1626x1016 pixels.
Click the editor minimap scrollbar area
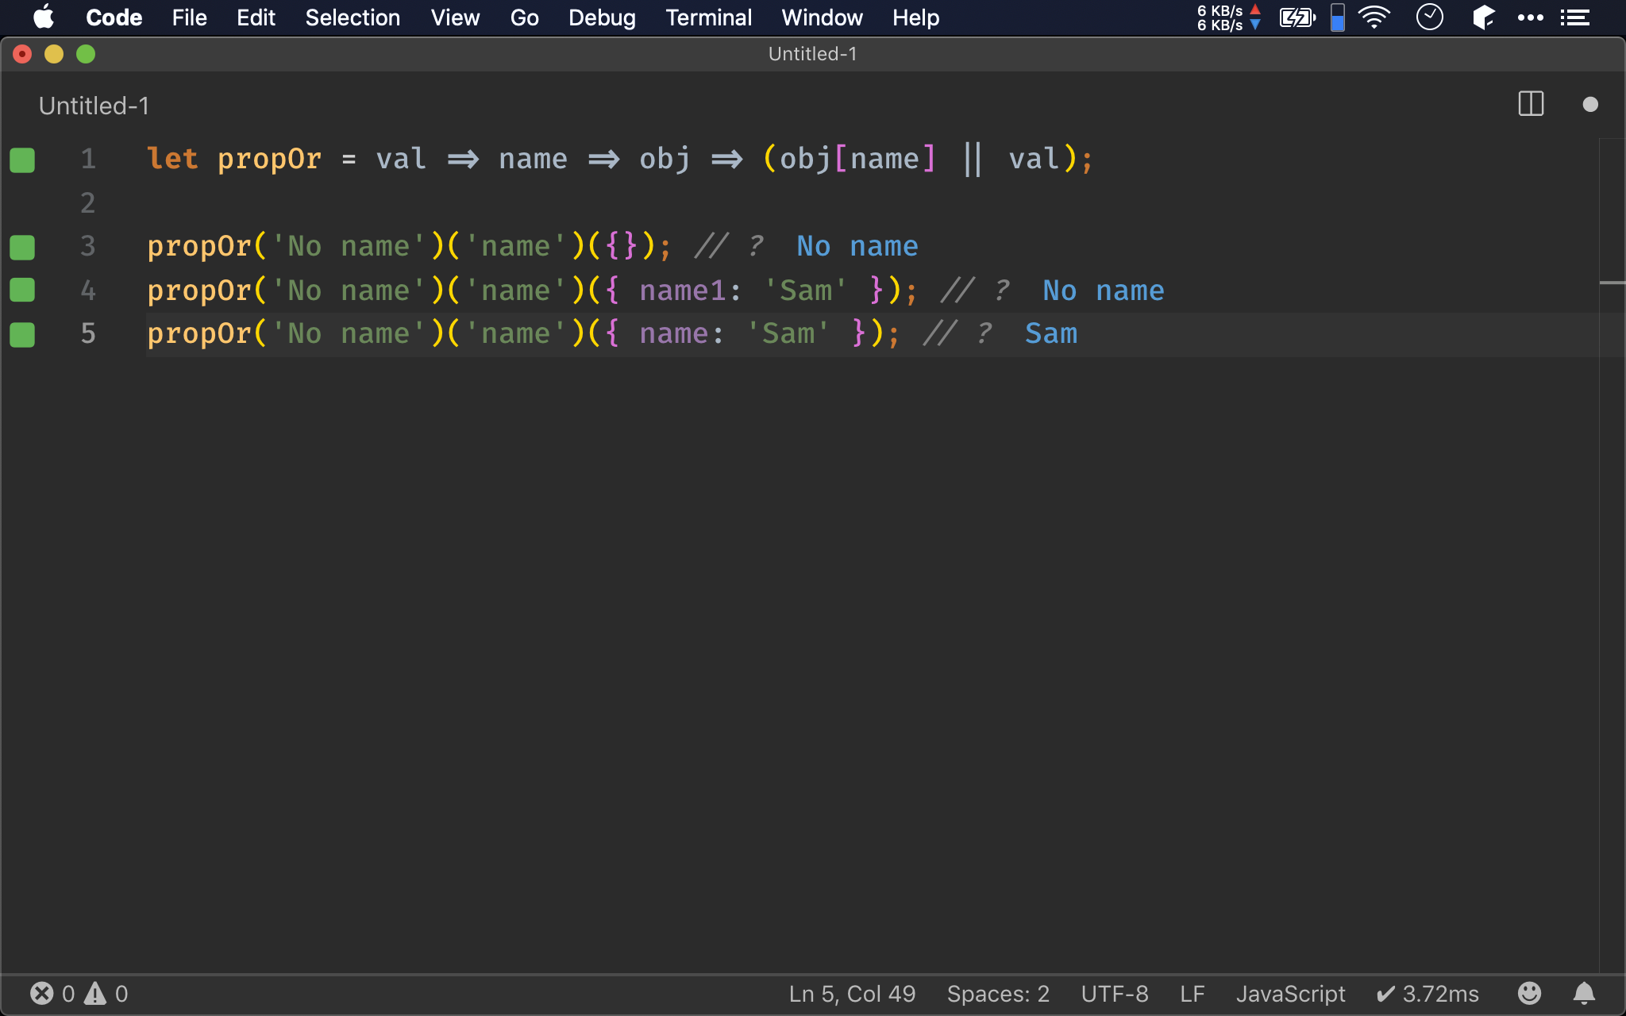(1612, 556)
